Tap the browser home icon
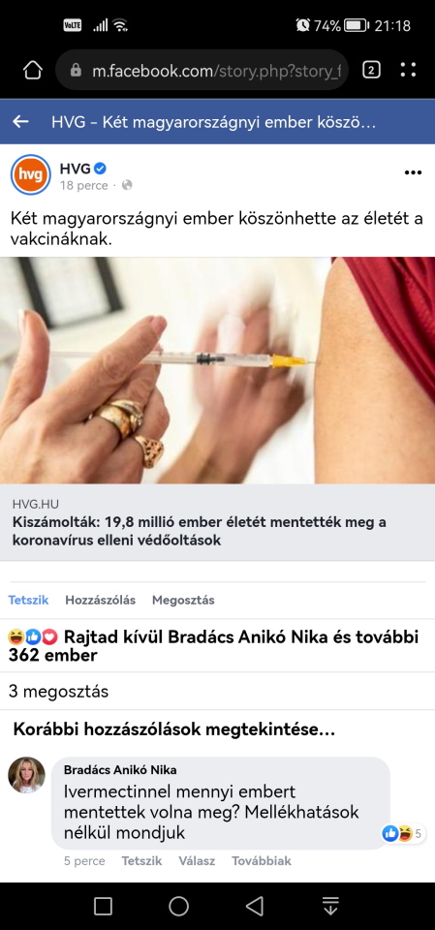Screen dimensions: 435x930 (32, 71)
